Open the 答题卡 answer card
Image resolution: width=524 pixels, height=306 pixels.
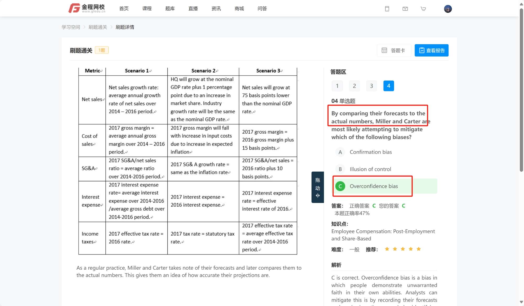[394, 50]
